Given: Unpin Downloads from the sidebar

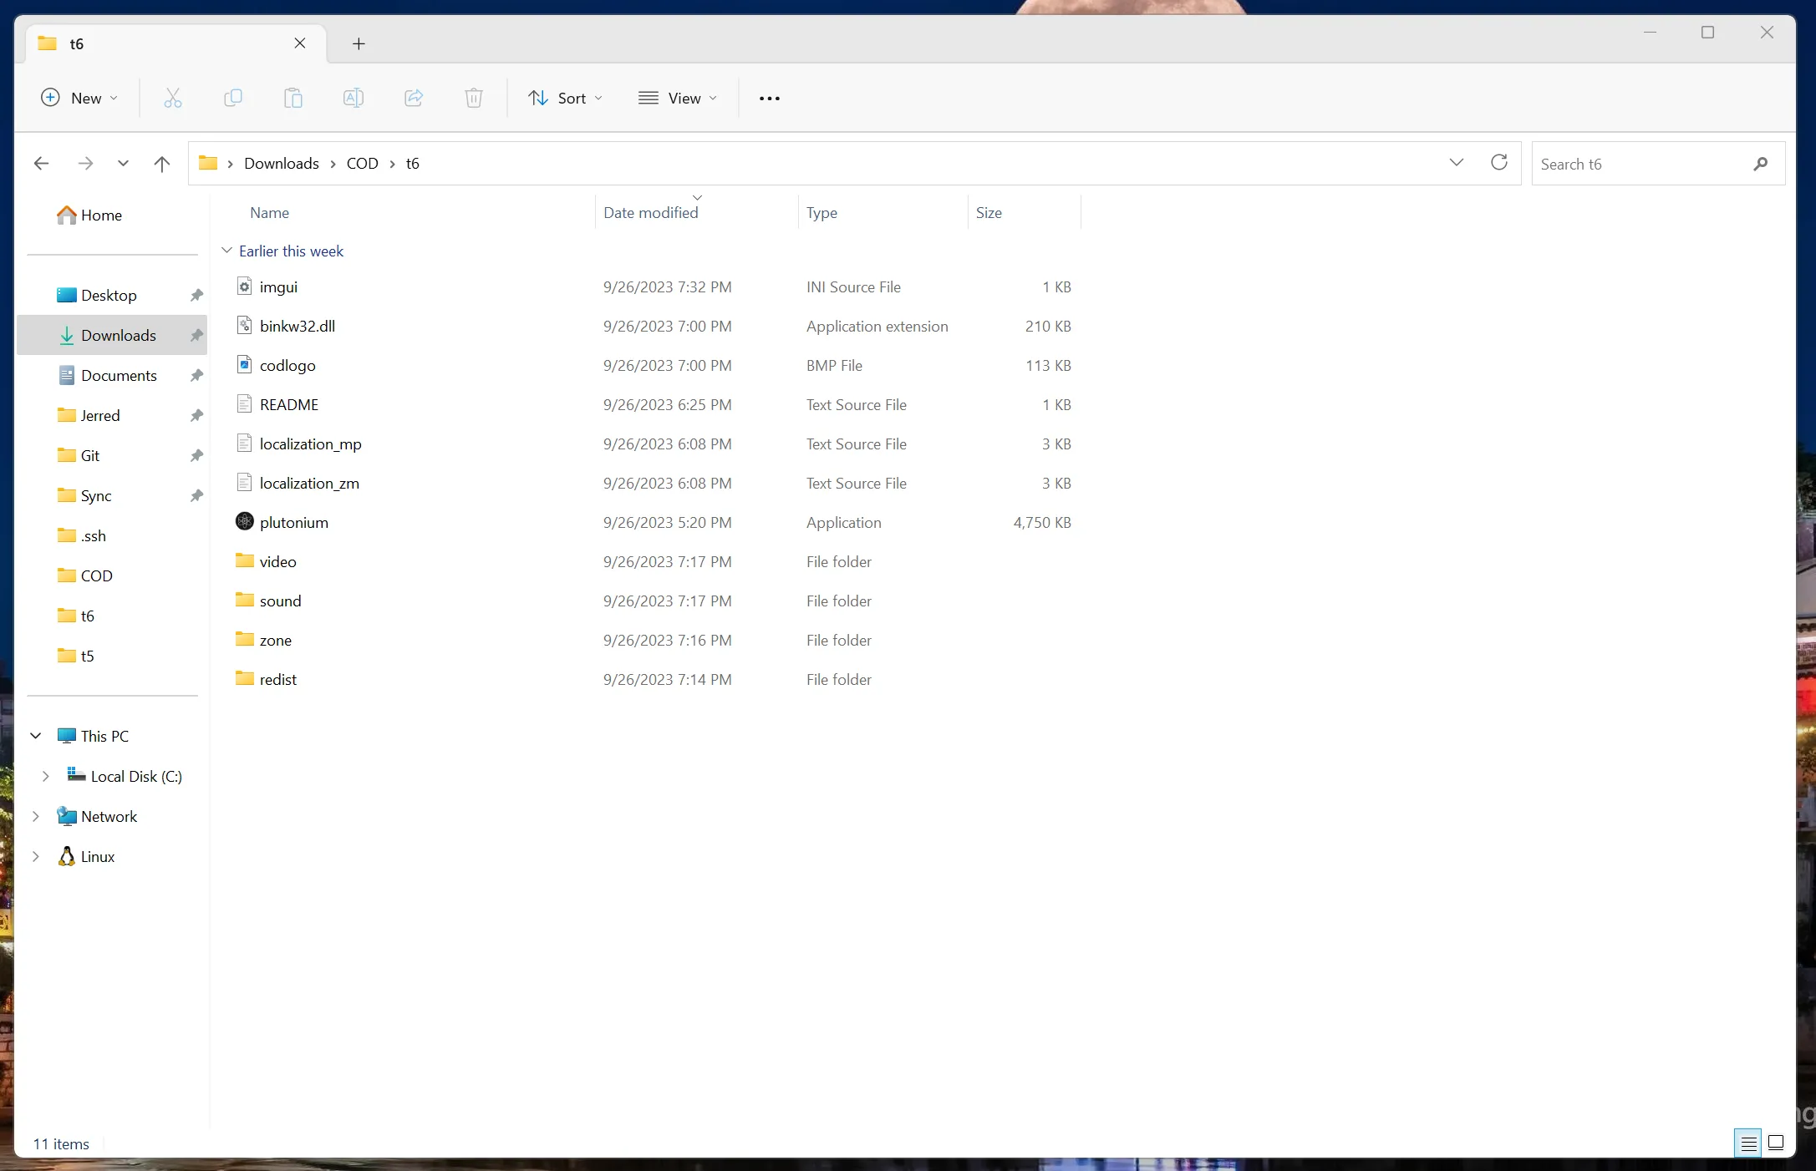Looking at the screenshot, I should 196,335.
